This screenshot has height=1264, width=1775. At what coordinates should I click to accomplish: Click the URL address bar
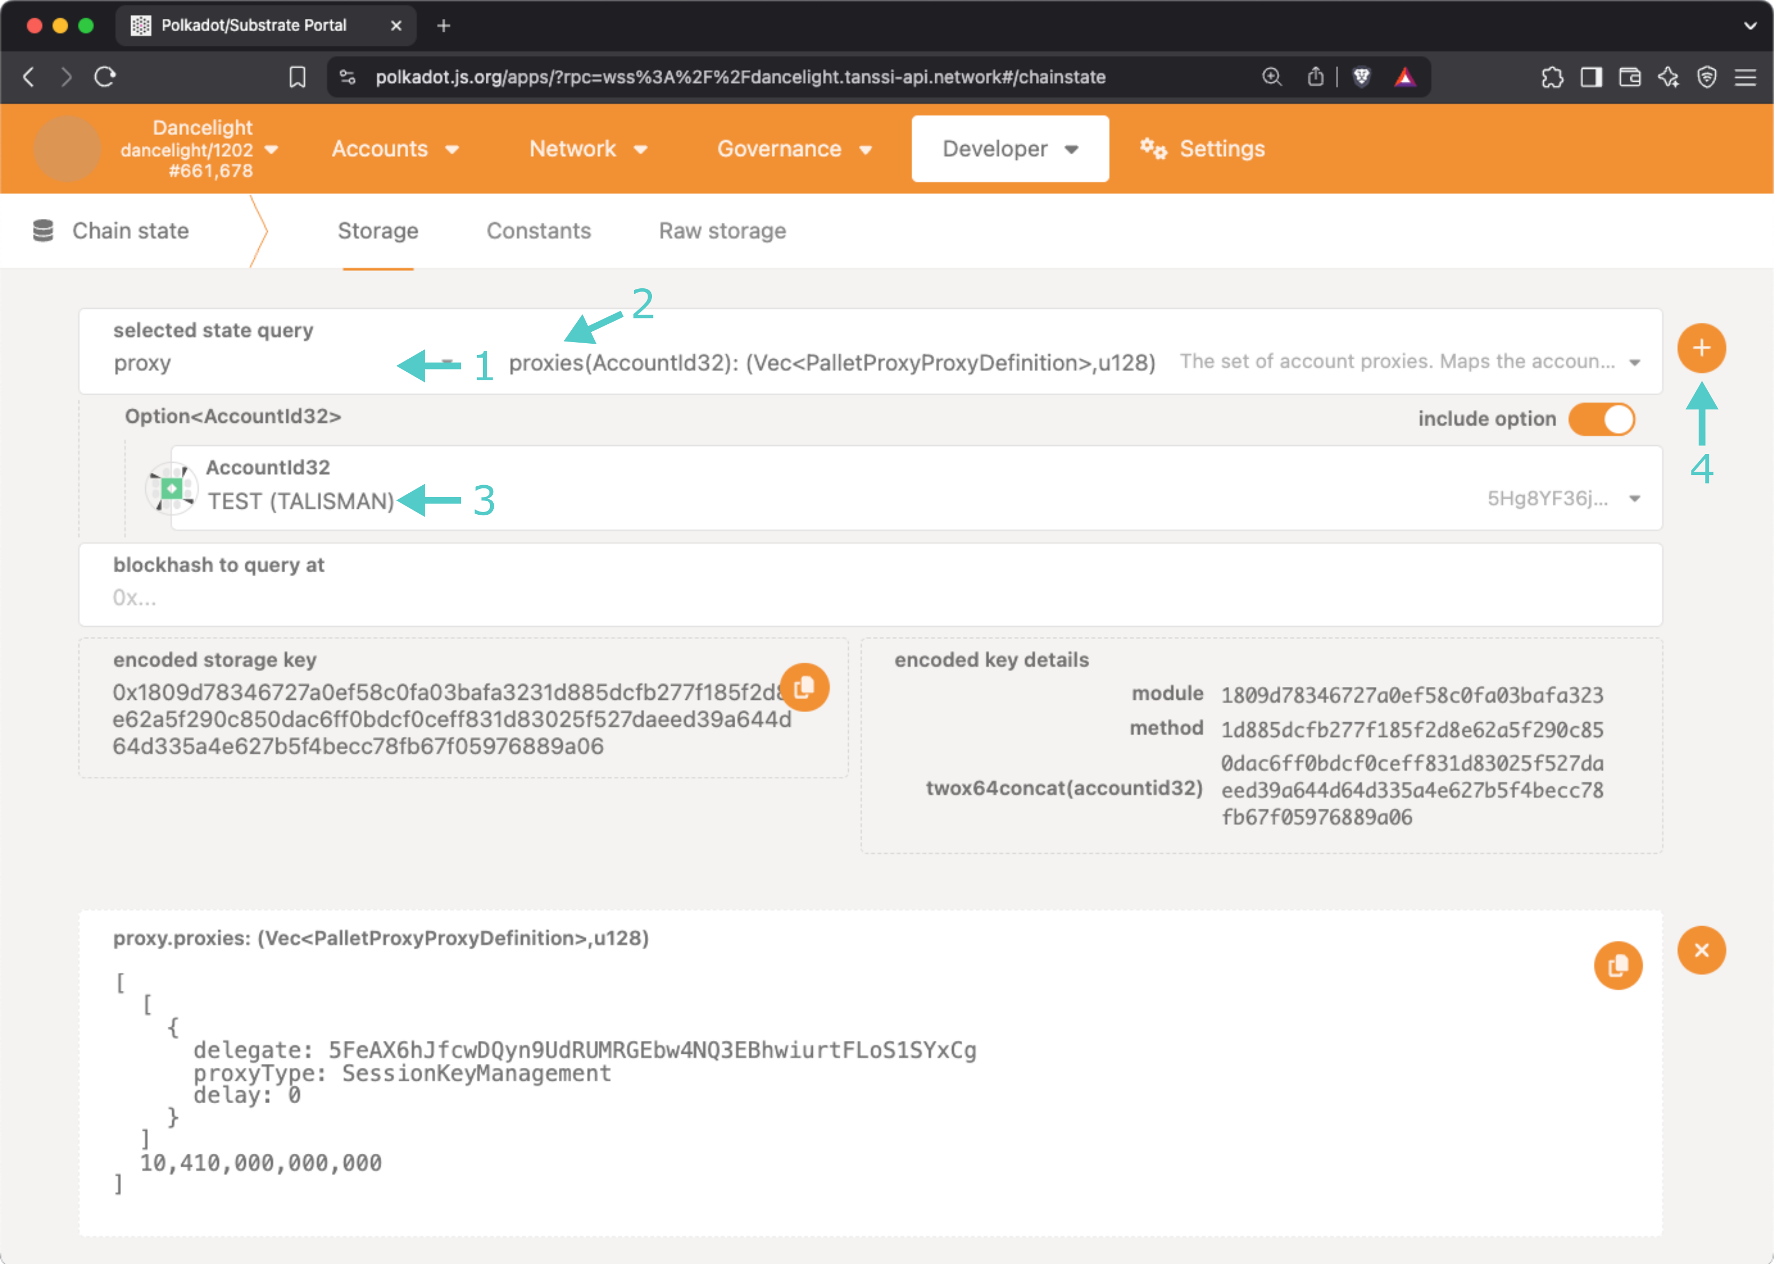coord(740,77)
